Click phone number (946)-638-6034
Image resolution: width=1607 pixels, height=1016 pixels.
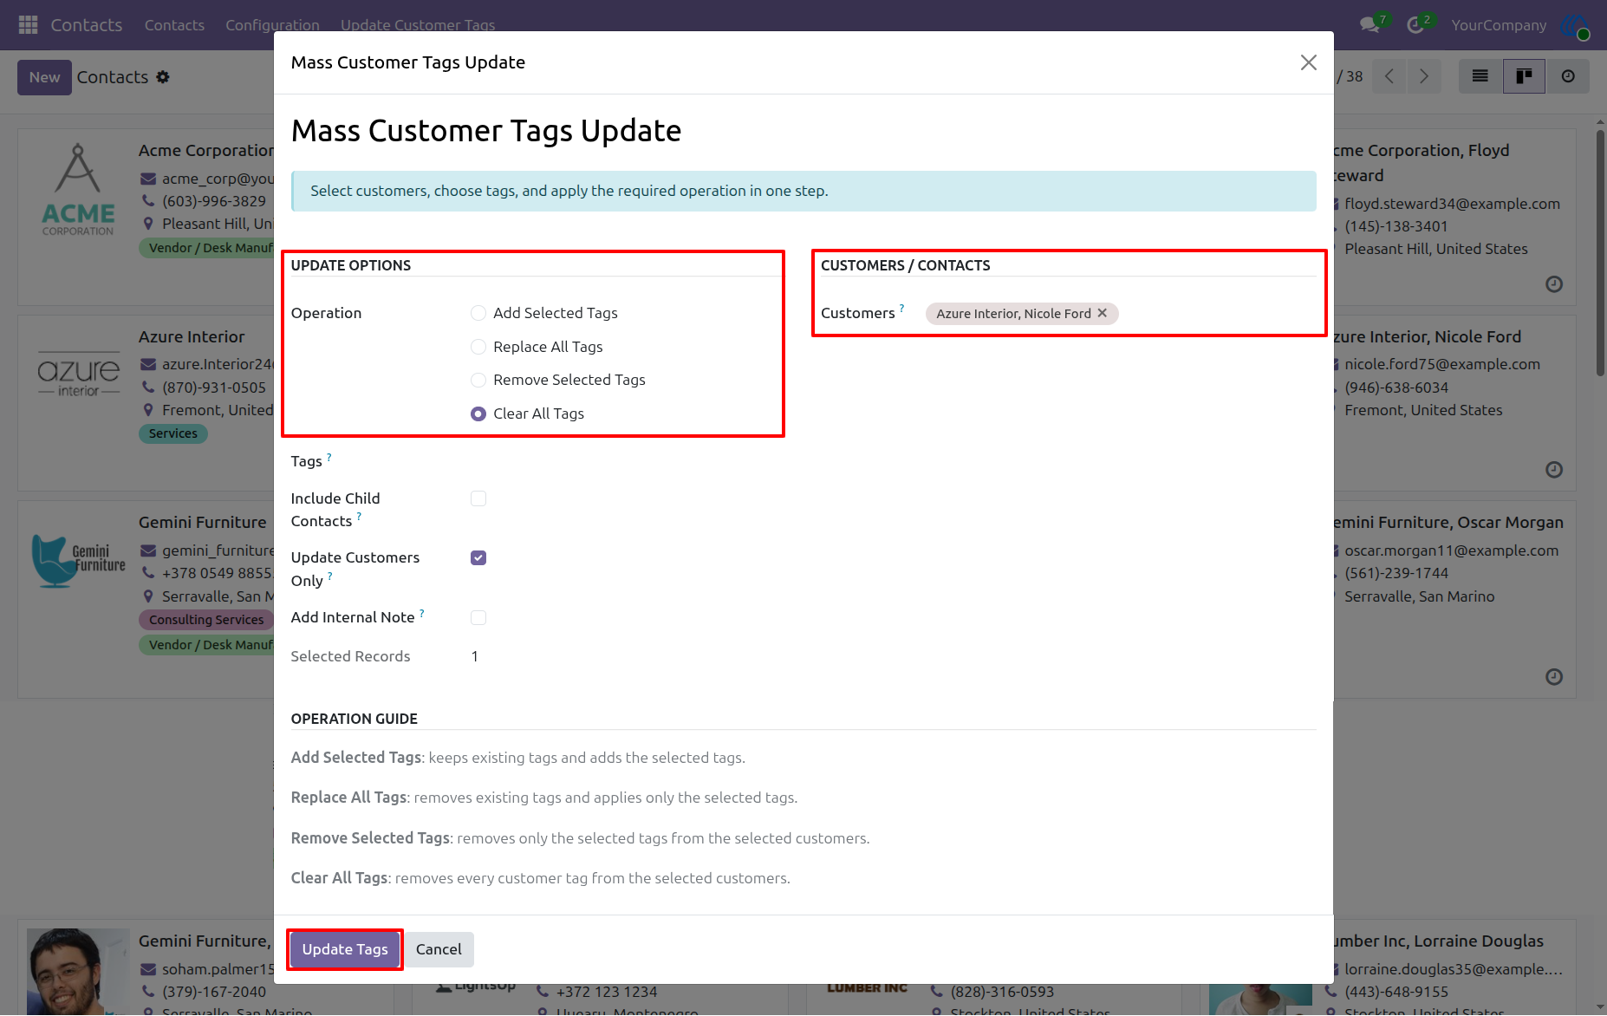[x=1396, y=388]
